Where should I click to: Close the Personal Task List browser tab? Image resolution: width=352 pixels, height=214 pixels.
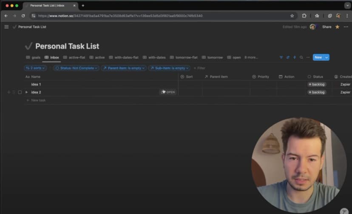click(74, 6)
